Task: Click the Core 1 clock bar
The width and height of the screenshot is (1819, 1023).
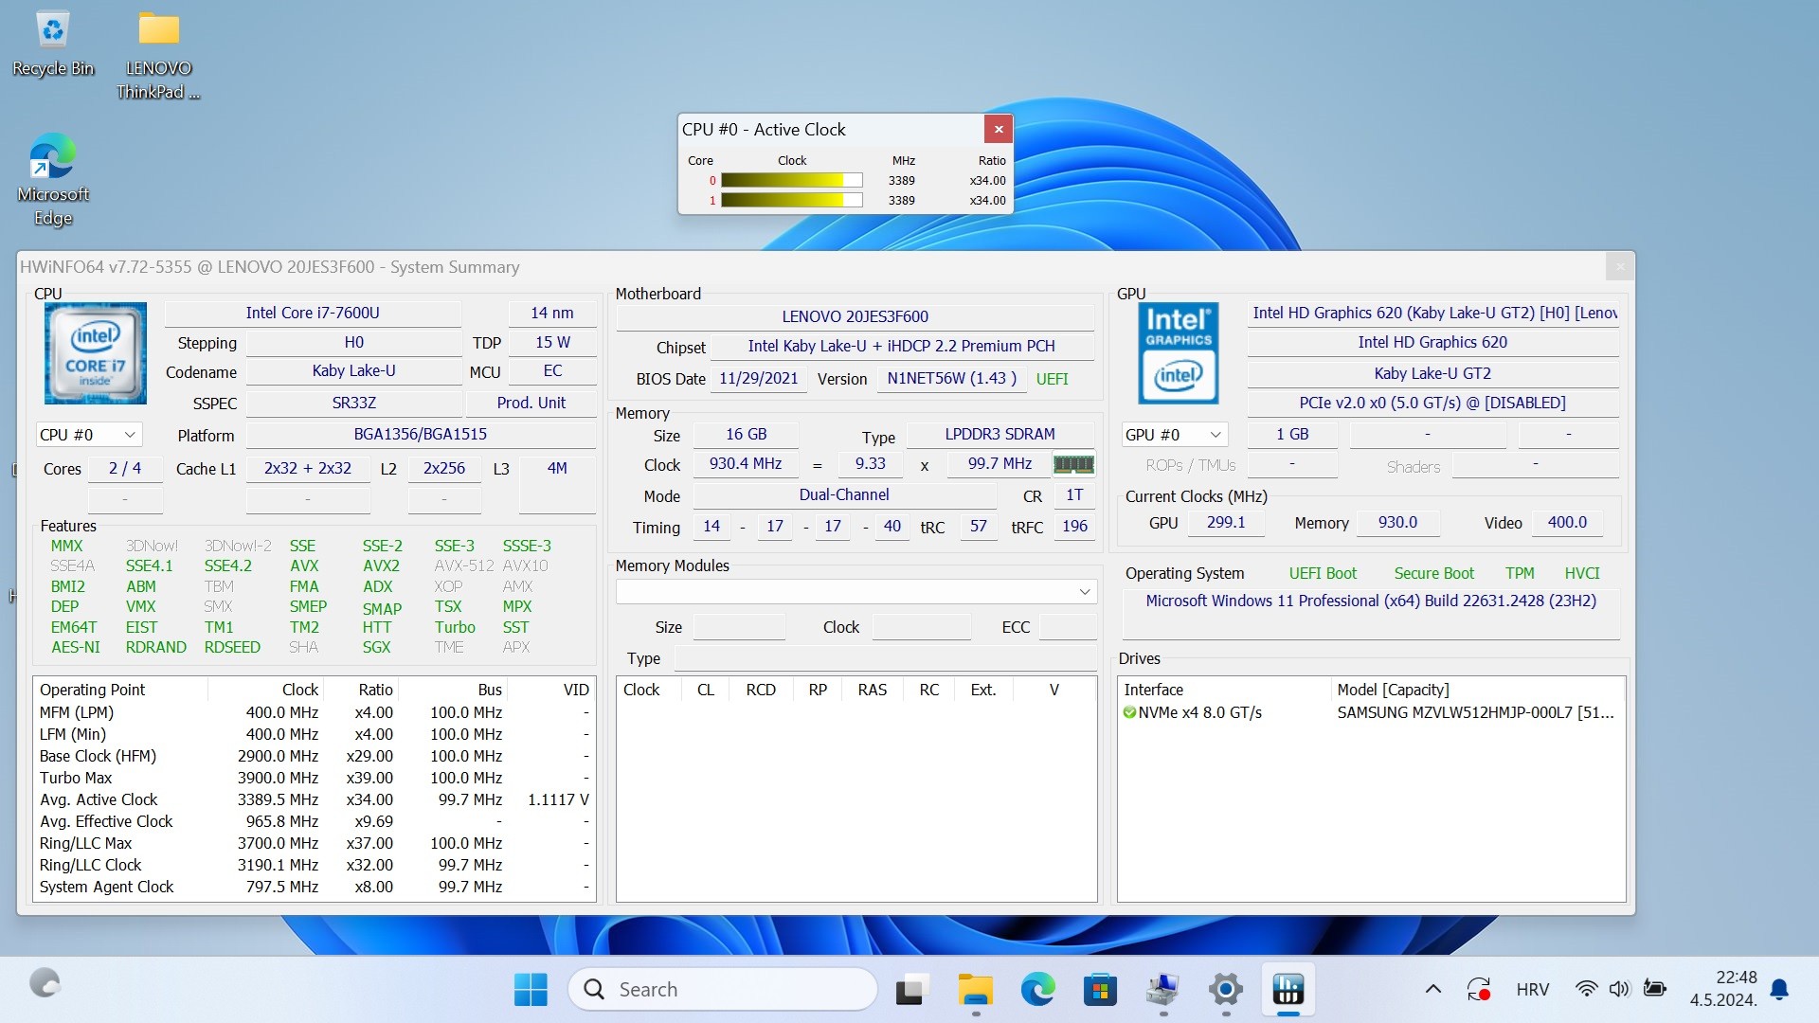Action: point(791,201)
